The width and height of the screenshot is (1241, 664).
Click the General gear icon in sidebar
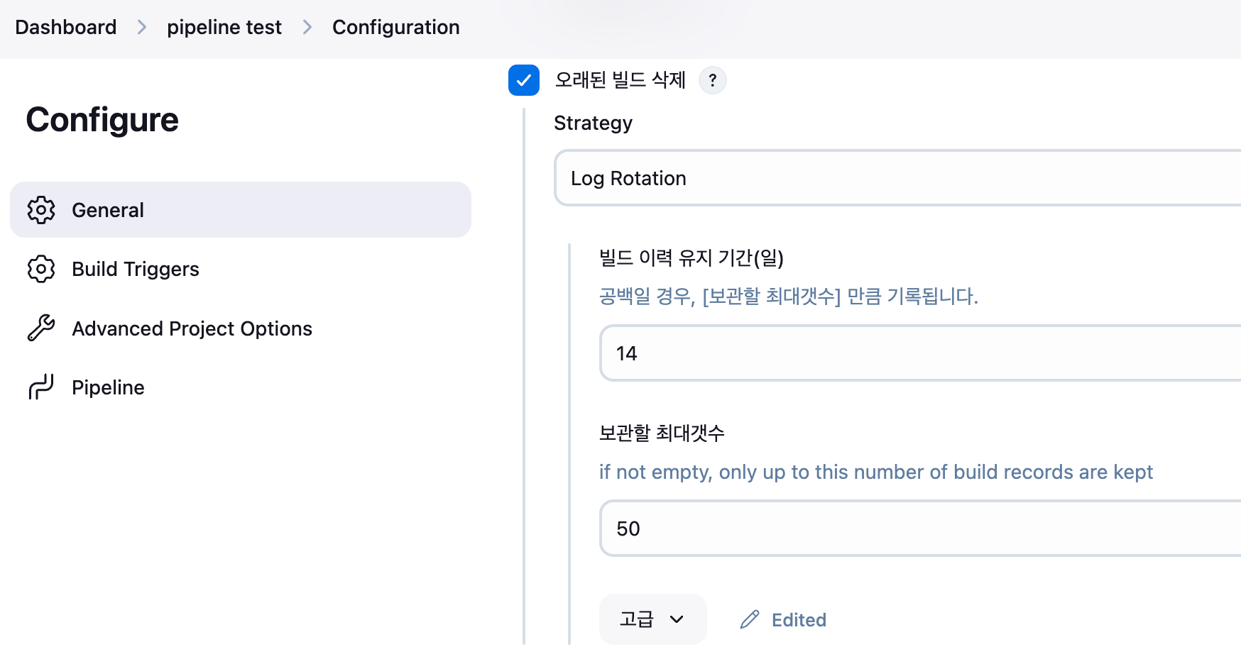coord(41,210)
